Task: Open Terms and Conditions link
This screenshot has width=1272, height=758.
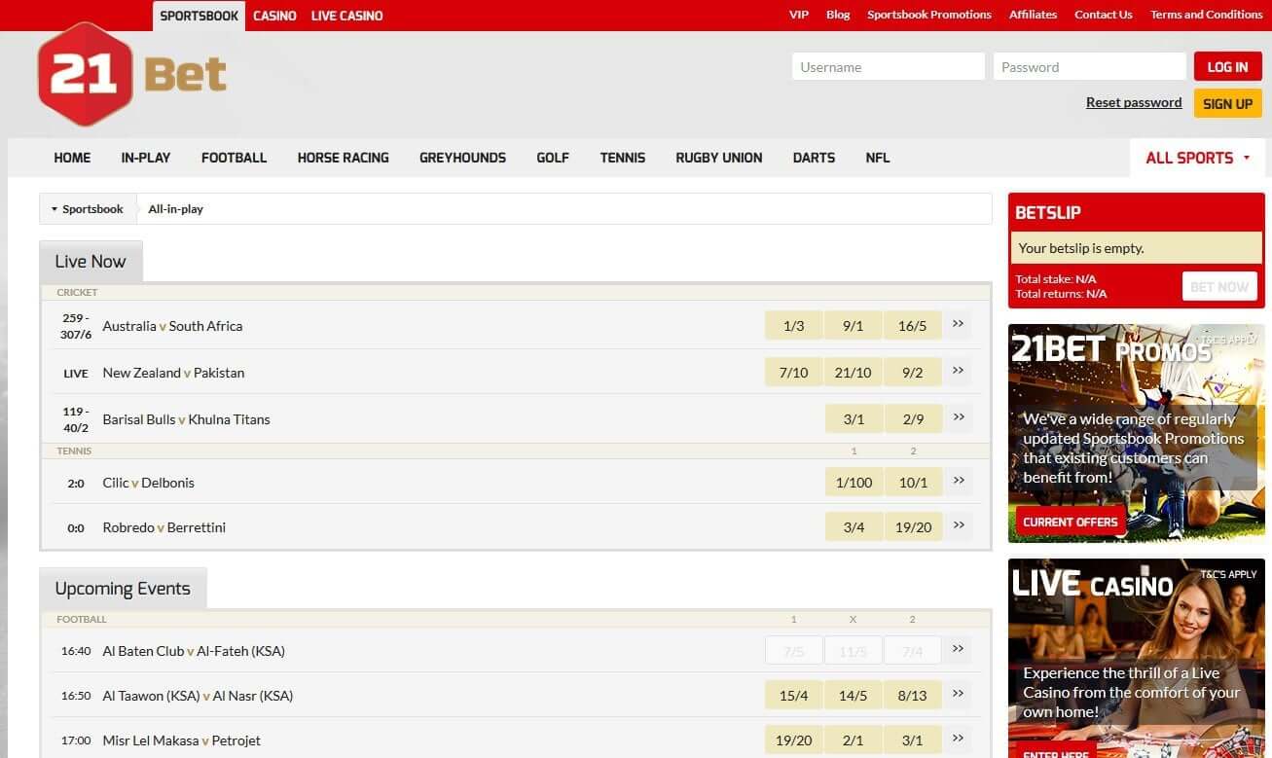Action: pyautogui.click(x=1206, y=15)
